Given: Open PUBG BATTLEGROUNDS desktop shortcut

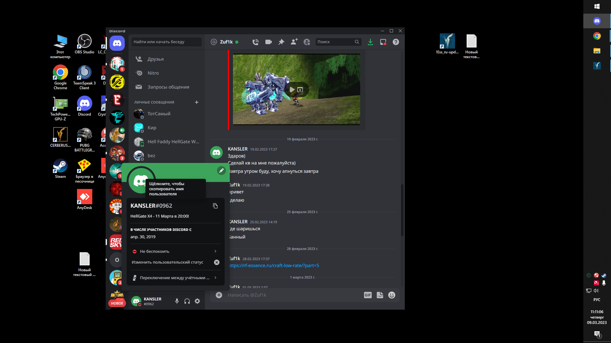Looking at the screenshot, I should (85, 140).
